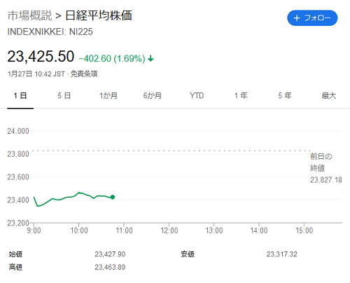Select the 5年 tab
Viewport: 350px width, 283px height.
(x=285, y=96)
